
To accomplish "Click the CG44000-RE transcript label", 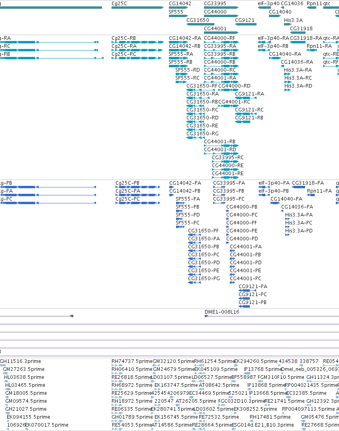I will click(x=228, y=166).
